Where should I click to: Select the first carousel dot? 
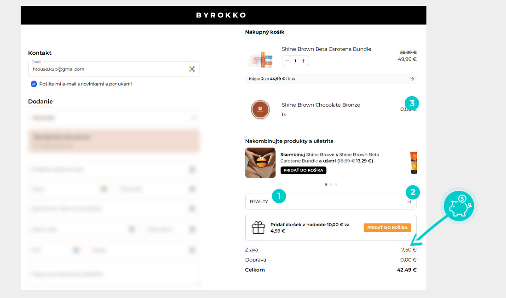[x=326, y=184]
